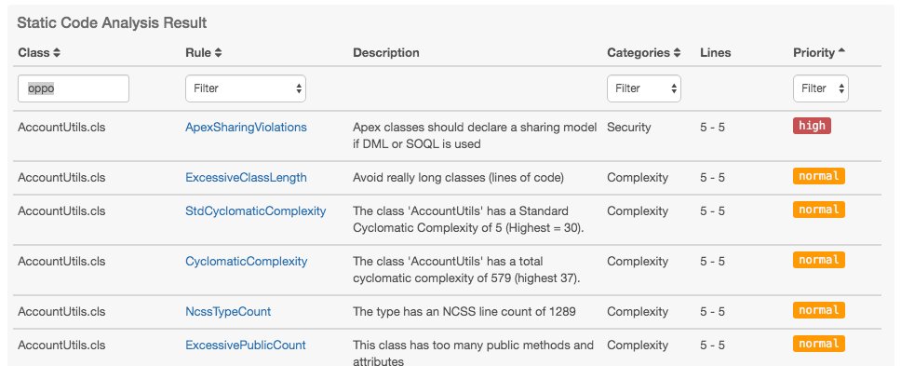Open the Categories filter dropdown
The width and height of the screenshot is (901, 366).
click(643, 88)
